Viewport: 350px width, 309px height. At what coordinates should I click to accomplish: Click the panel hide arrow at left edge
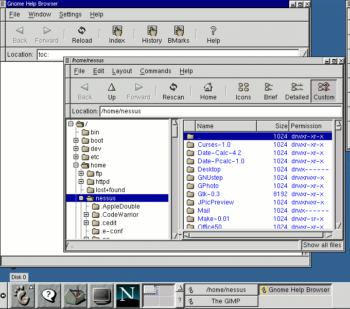tap(3, 296)
